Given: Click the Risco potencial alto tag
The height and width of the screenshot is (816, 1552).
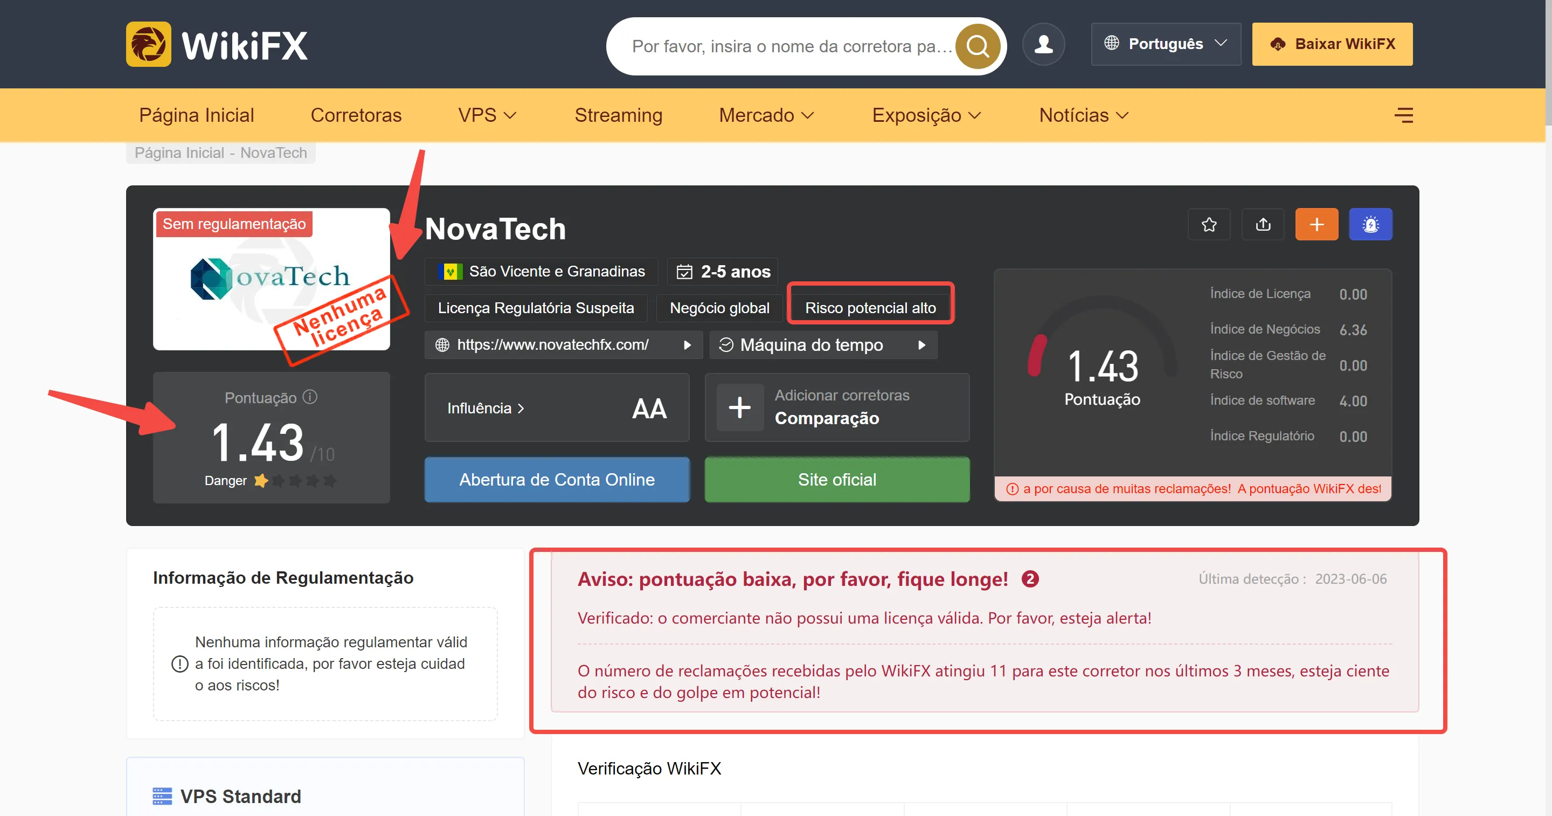Looking at the screenshot, I should pyautogui.click(x=870, y=308).
